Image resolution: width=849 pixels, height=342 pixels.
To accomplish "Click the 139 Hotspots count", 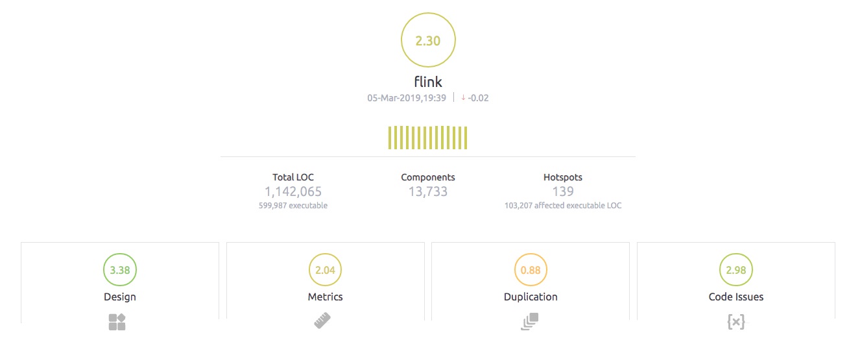I will (563, 191).
